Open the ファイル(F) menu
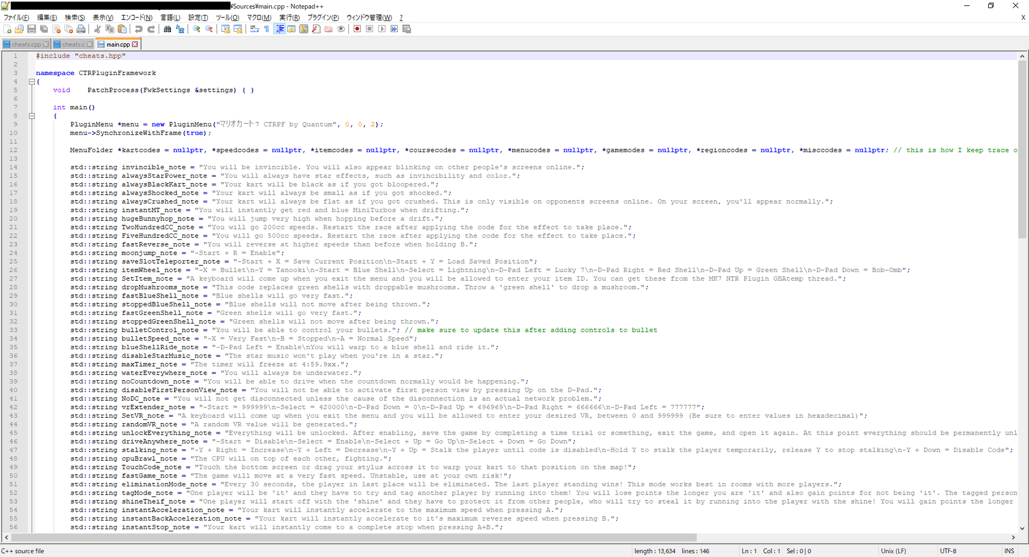Screen dimensions: 1029x557 [x=16, y=17]
